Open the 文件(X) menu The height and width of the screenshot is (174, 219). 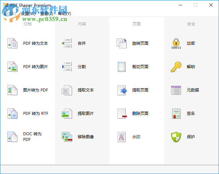coord(9,13)
